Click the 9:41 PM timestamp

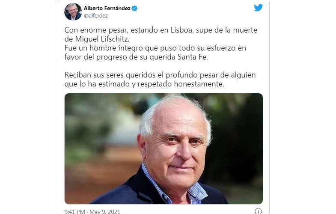coord(74,211)
